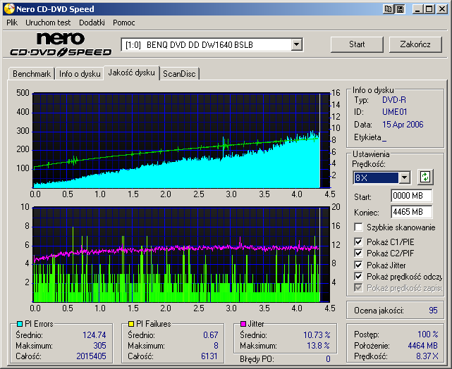Click the yellow PI Failures legend swatch
Screen dimensions: 452x369
(131, 324)
